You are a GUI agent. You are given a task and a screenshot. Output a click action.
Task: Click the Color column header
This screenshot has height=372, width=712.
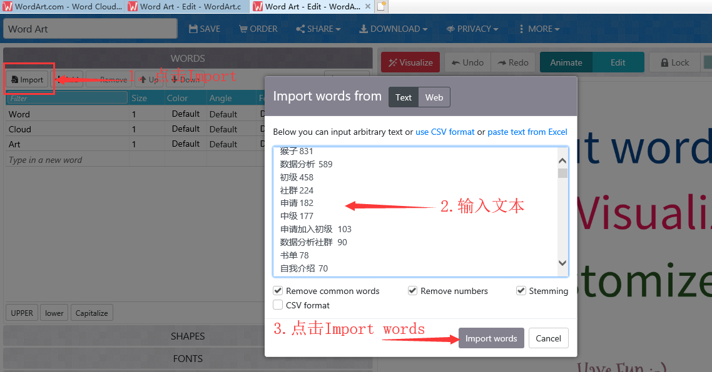coord(177,99)
